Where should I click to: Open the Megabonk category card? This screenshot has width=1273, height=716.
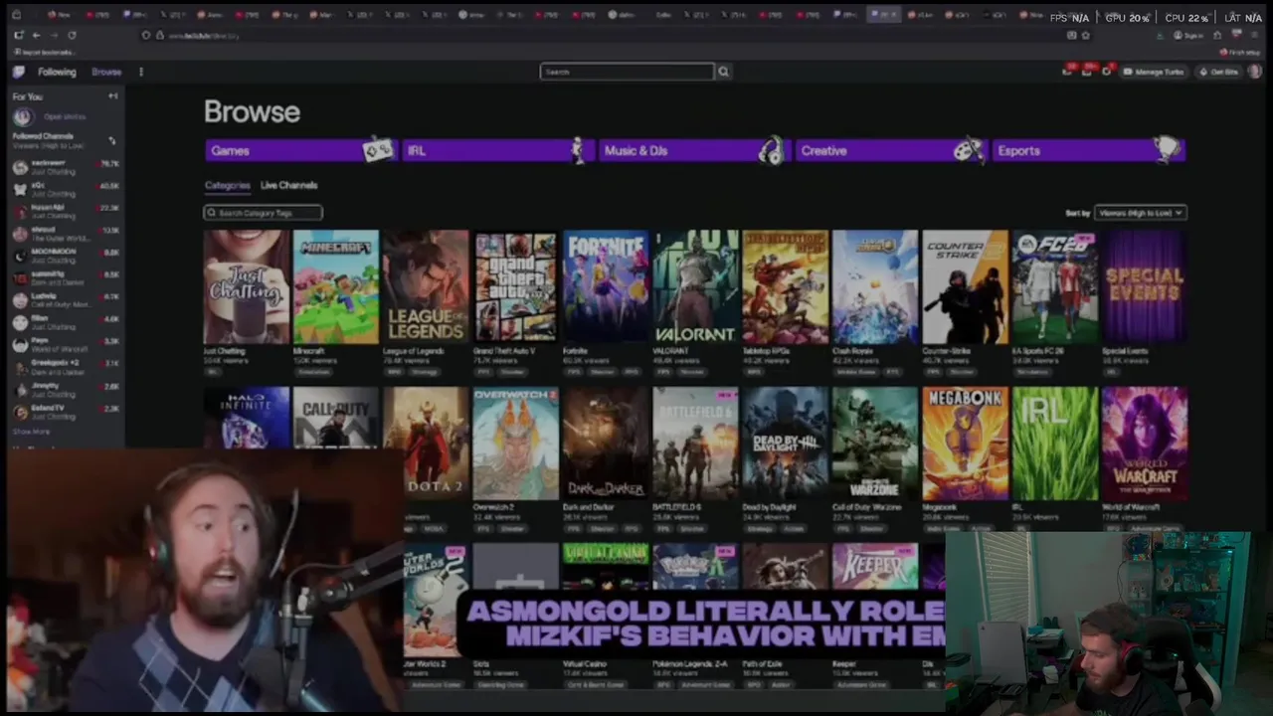(x=965, y=444)
